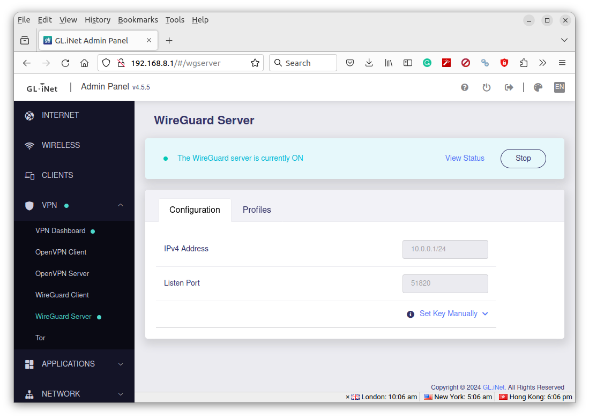Open the theme palette icon
589x418 pixels.
click(x=538, y=87)
